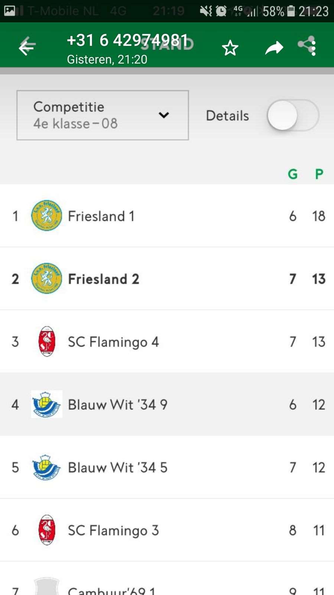Tap the SC Flamingo 3 club crest
334x595 pixels.
coord(47,530)
